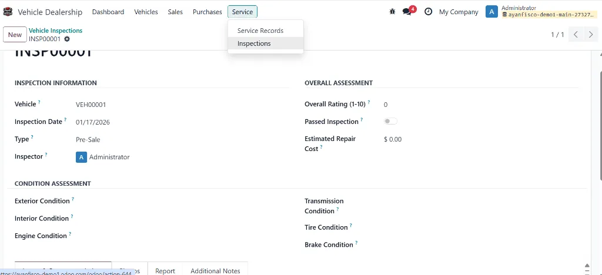This screenshot has width=602, height=275.
Task: Open the conversations chat icon with badge
Action: click(409, 11)
